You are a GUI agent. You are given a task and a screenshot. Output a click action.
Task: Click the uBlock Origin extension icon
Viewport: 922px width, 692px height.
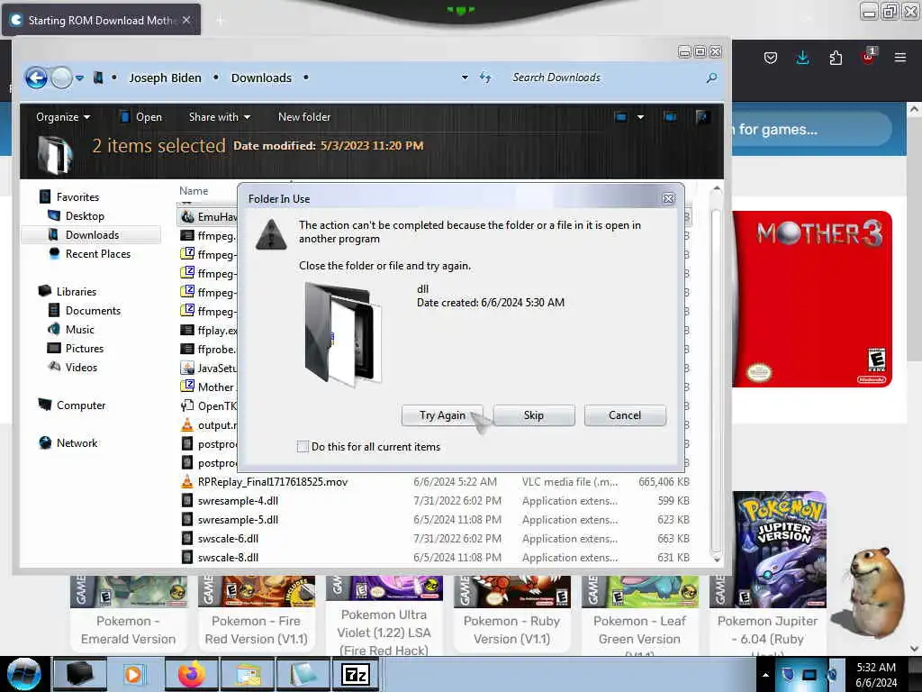click(869, 57)
